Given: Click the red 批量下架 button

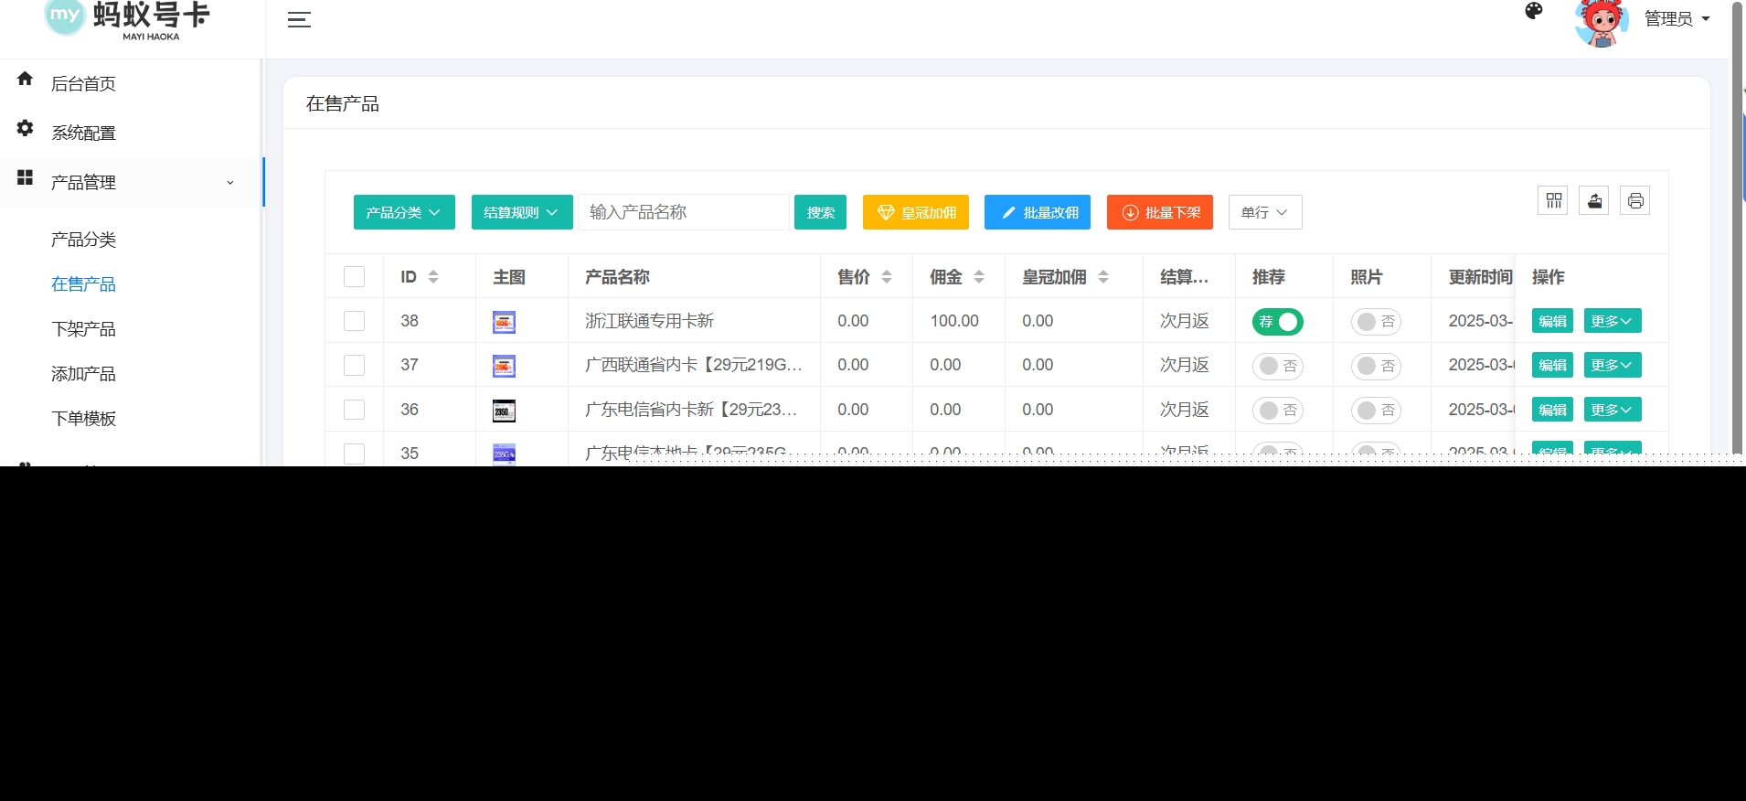Looking at the screenshot, I should point(1159,212).
